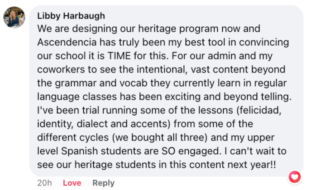Click the words "grammar and vocab"
This screenshot has height=190, width=311.
pyautogui.click(x=101, y=83)
